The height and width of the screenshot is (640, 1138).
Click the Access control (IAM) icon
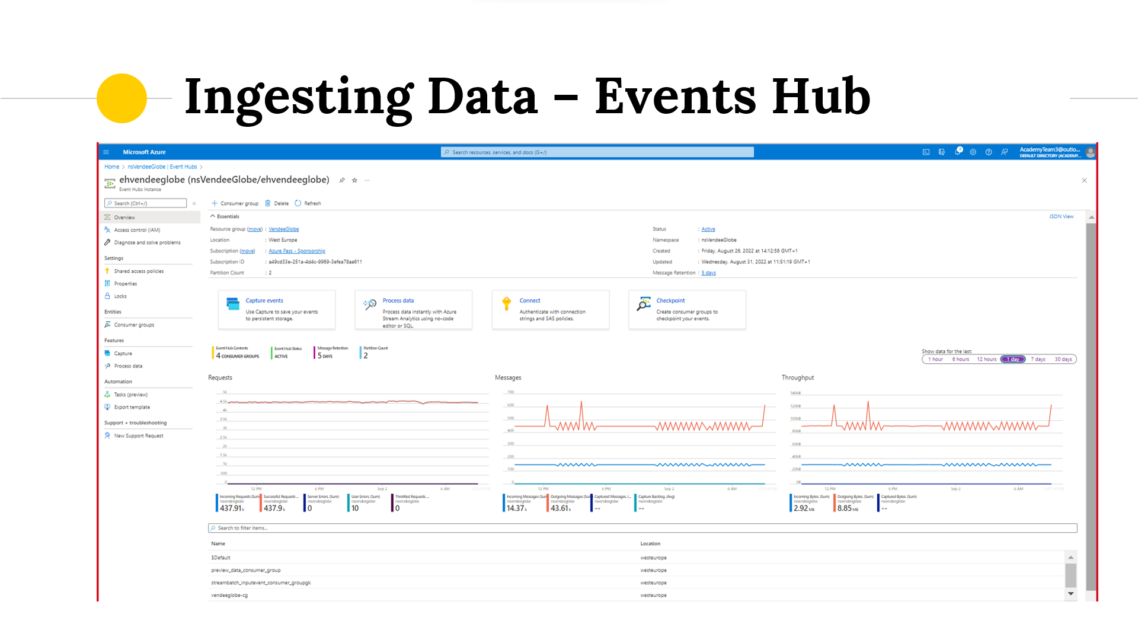[x=107, y=229]
